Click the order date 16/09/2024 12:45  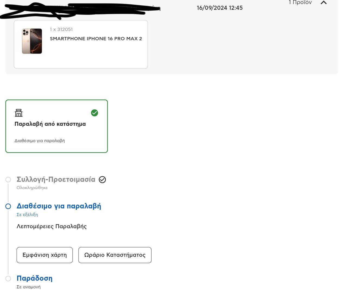(x=220, y=8)
